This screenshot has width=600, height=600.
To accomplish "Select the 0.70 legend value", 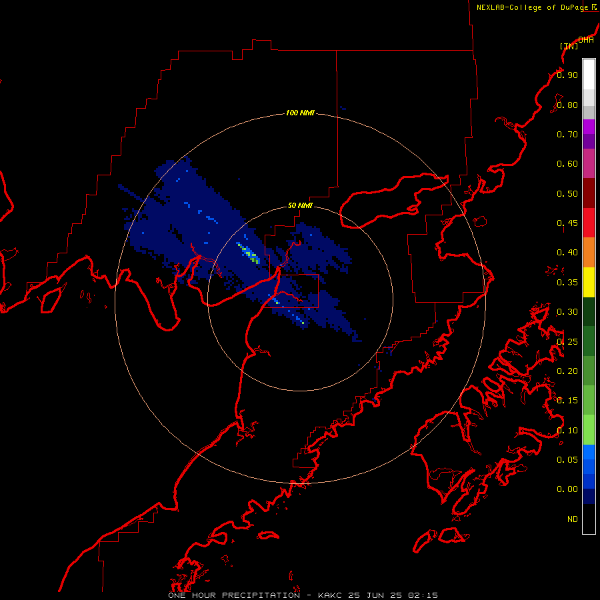I will pos(567,134).
